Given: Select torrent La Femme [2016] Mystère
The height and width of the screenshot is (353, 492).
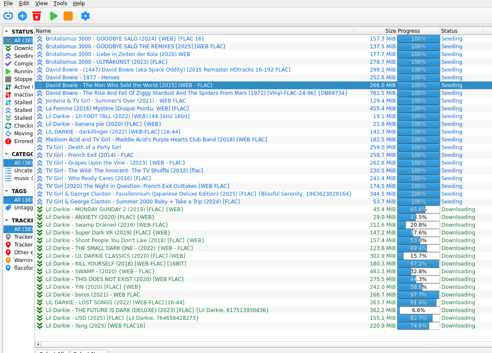Looking at the screenshot, I should point(117,109).
